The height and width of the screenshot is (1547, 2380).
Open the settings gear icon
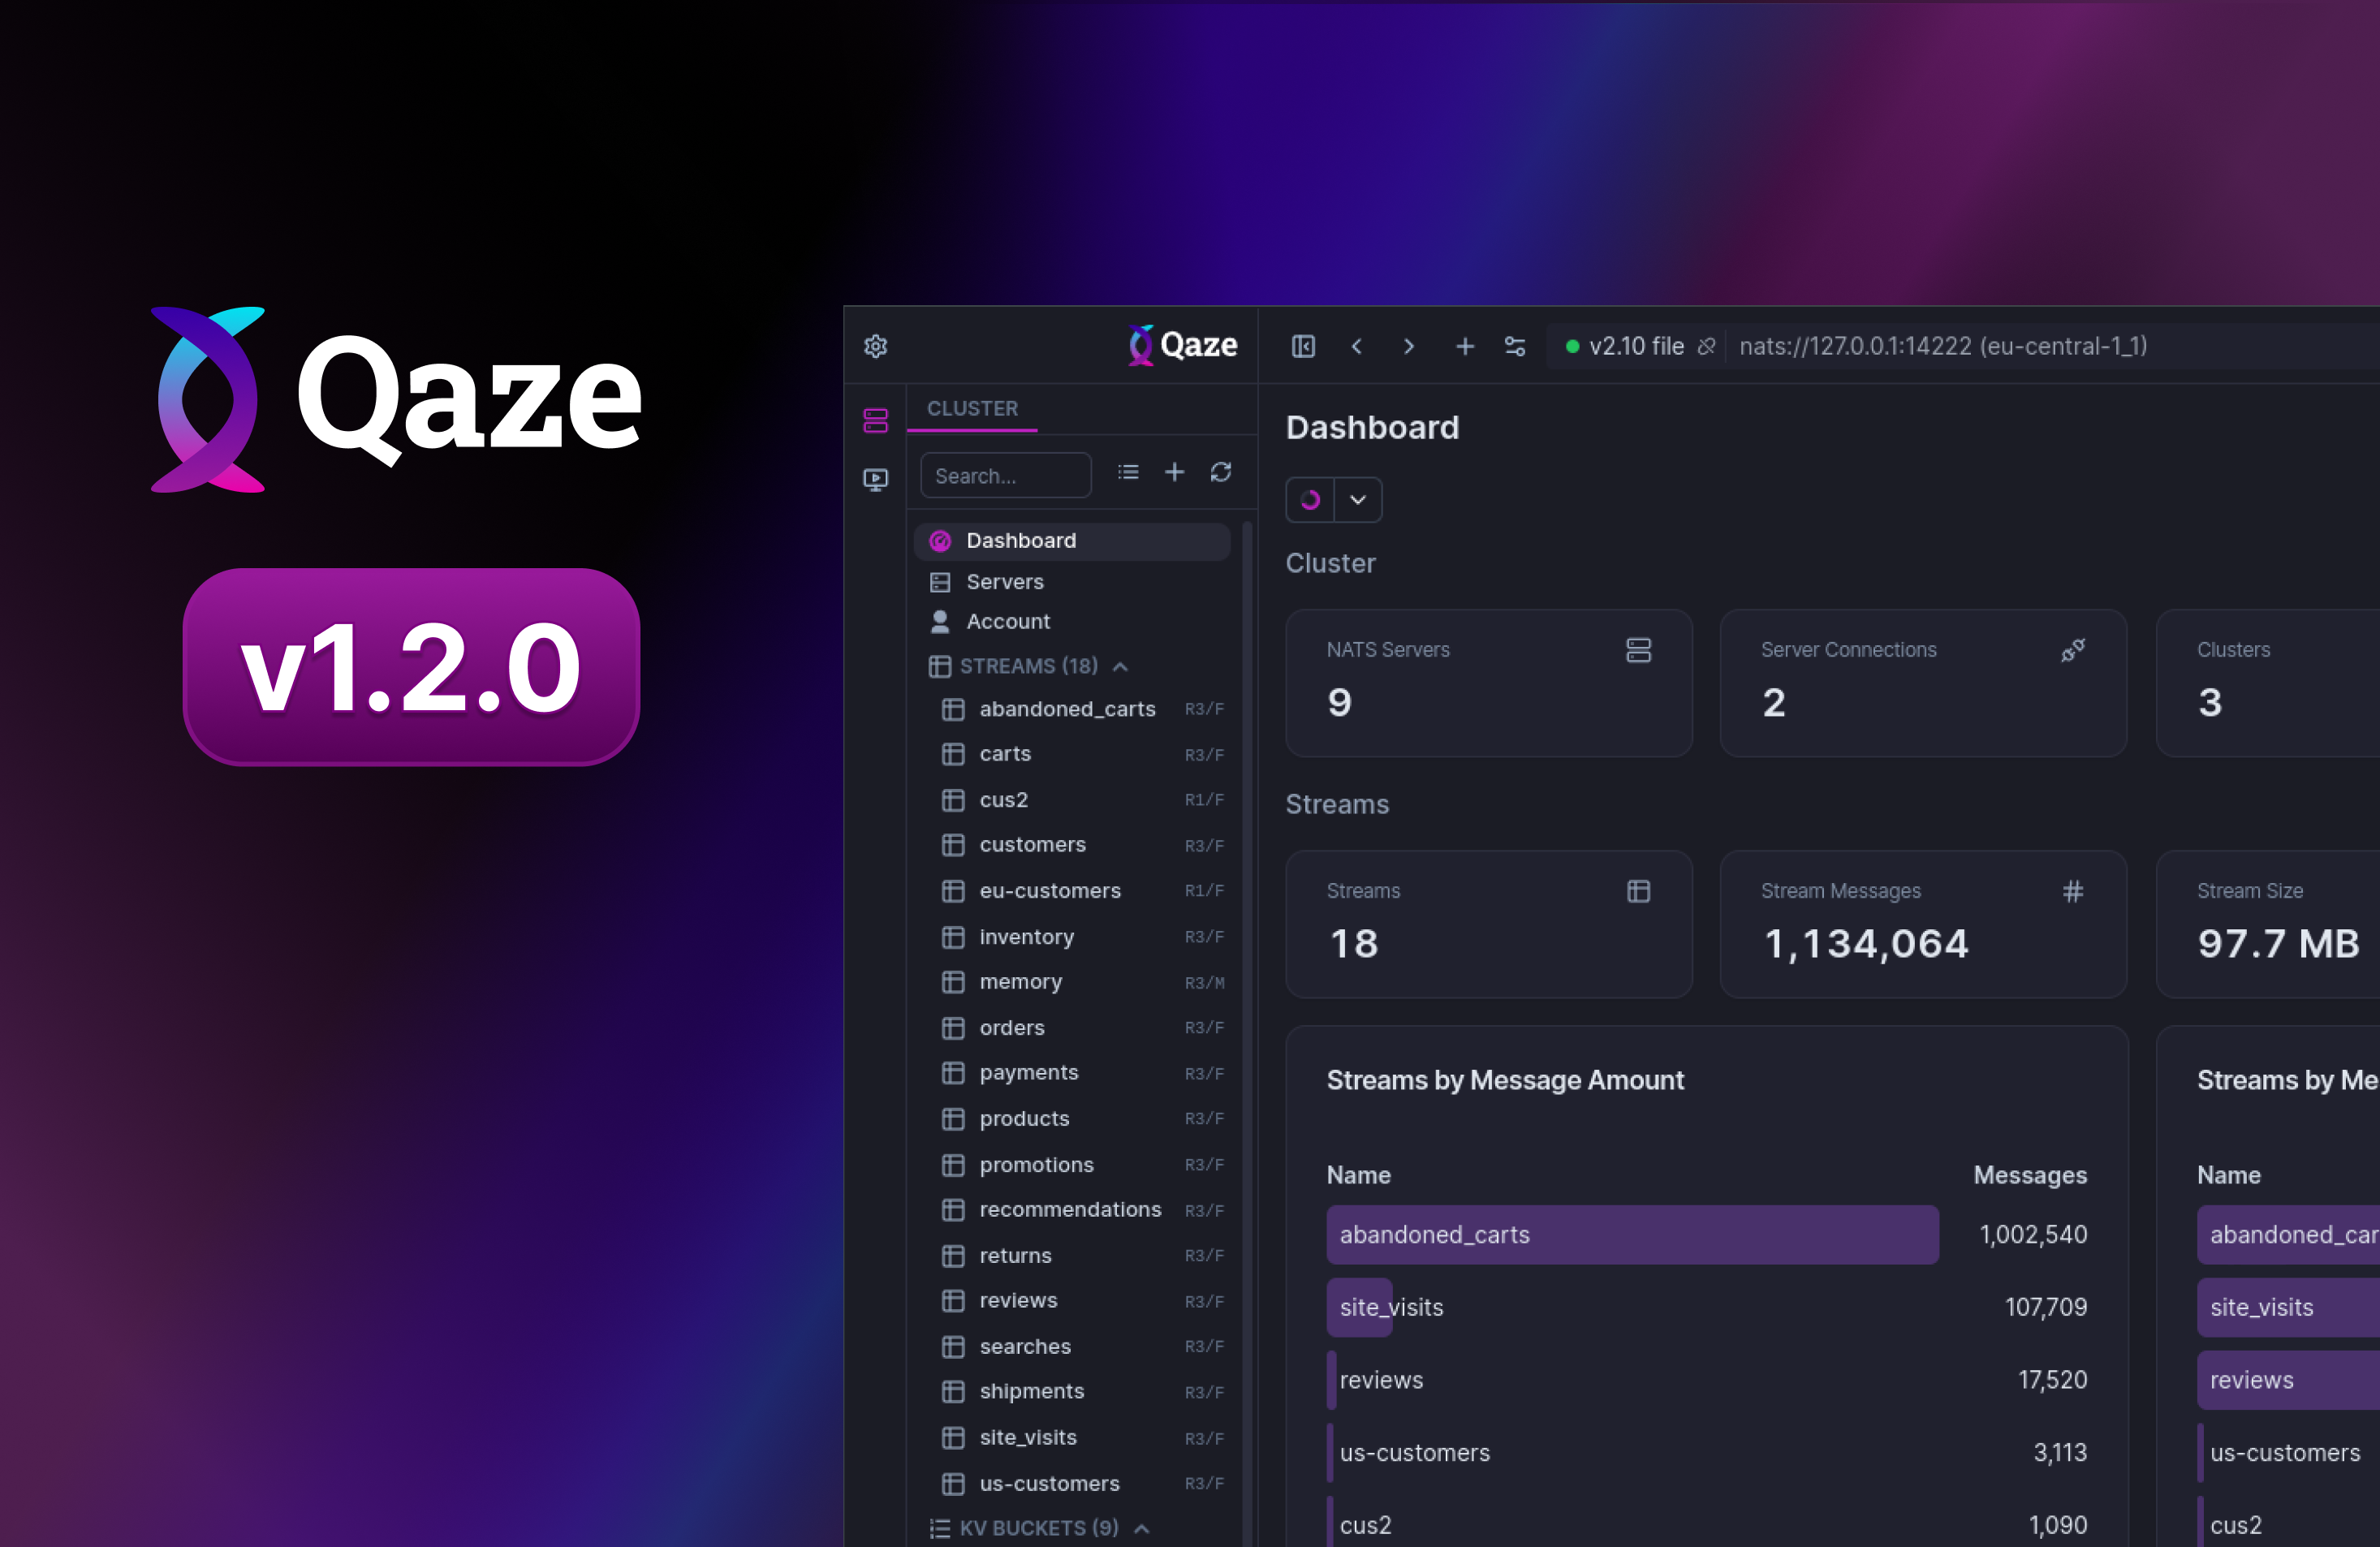click(x=875, y=346)
